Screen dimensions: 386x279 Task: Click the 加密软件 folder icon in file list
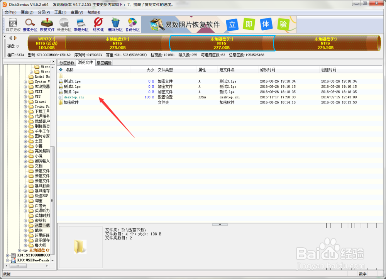[61, 102]
